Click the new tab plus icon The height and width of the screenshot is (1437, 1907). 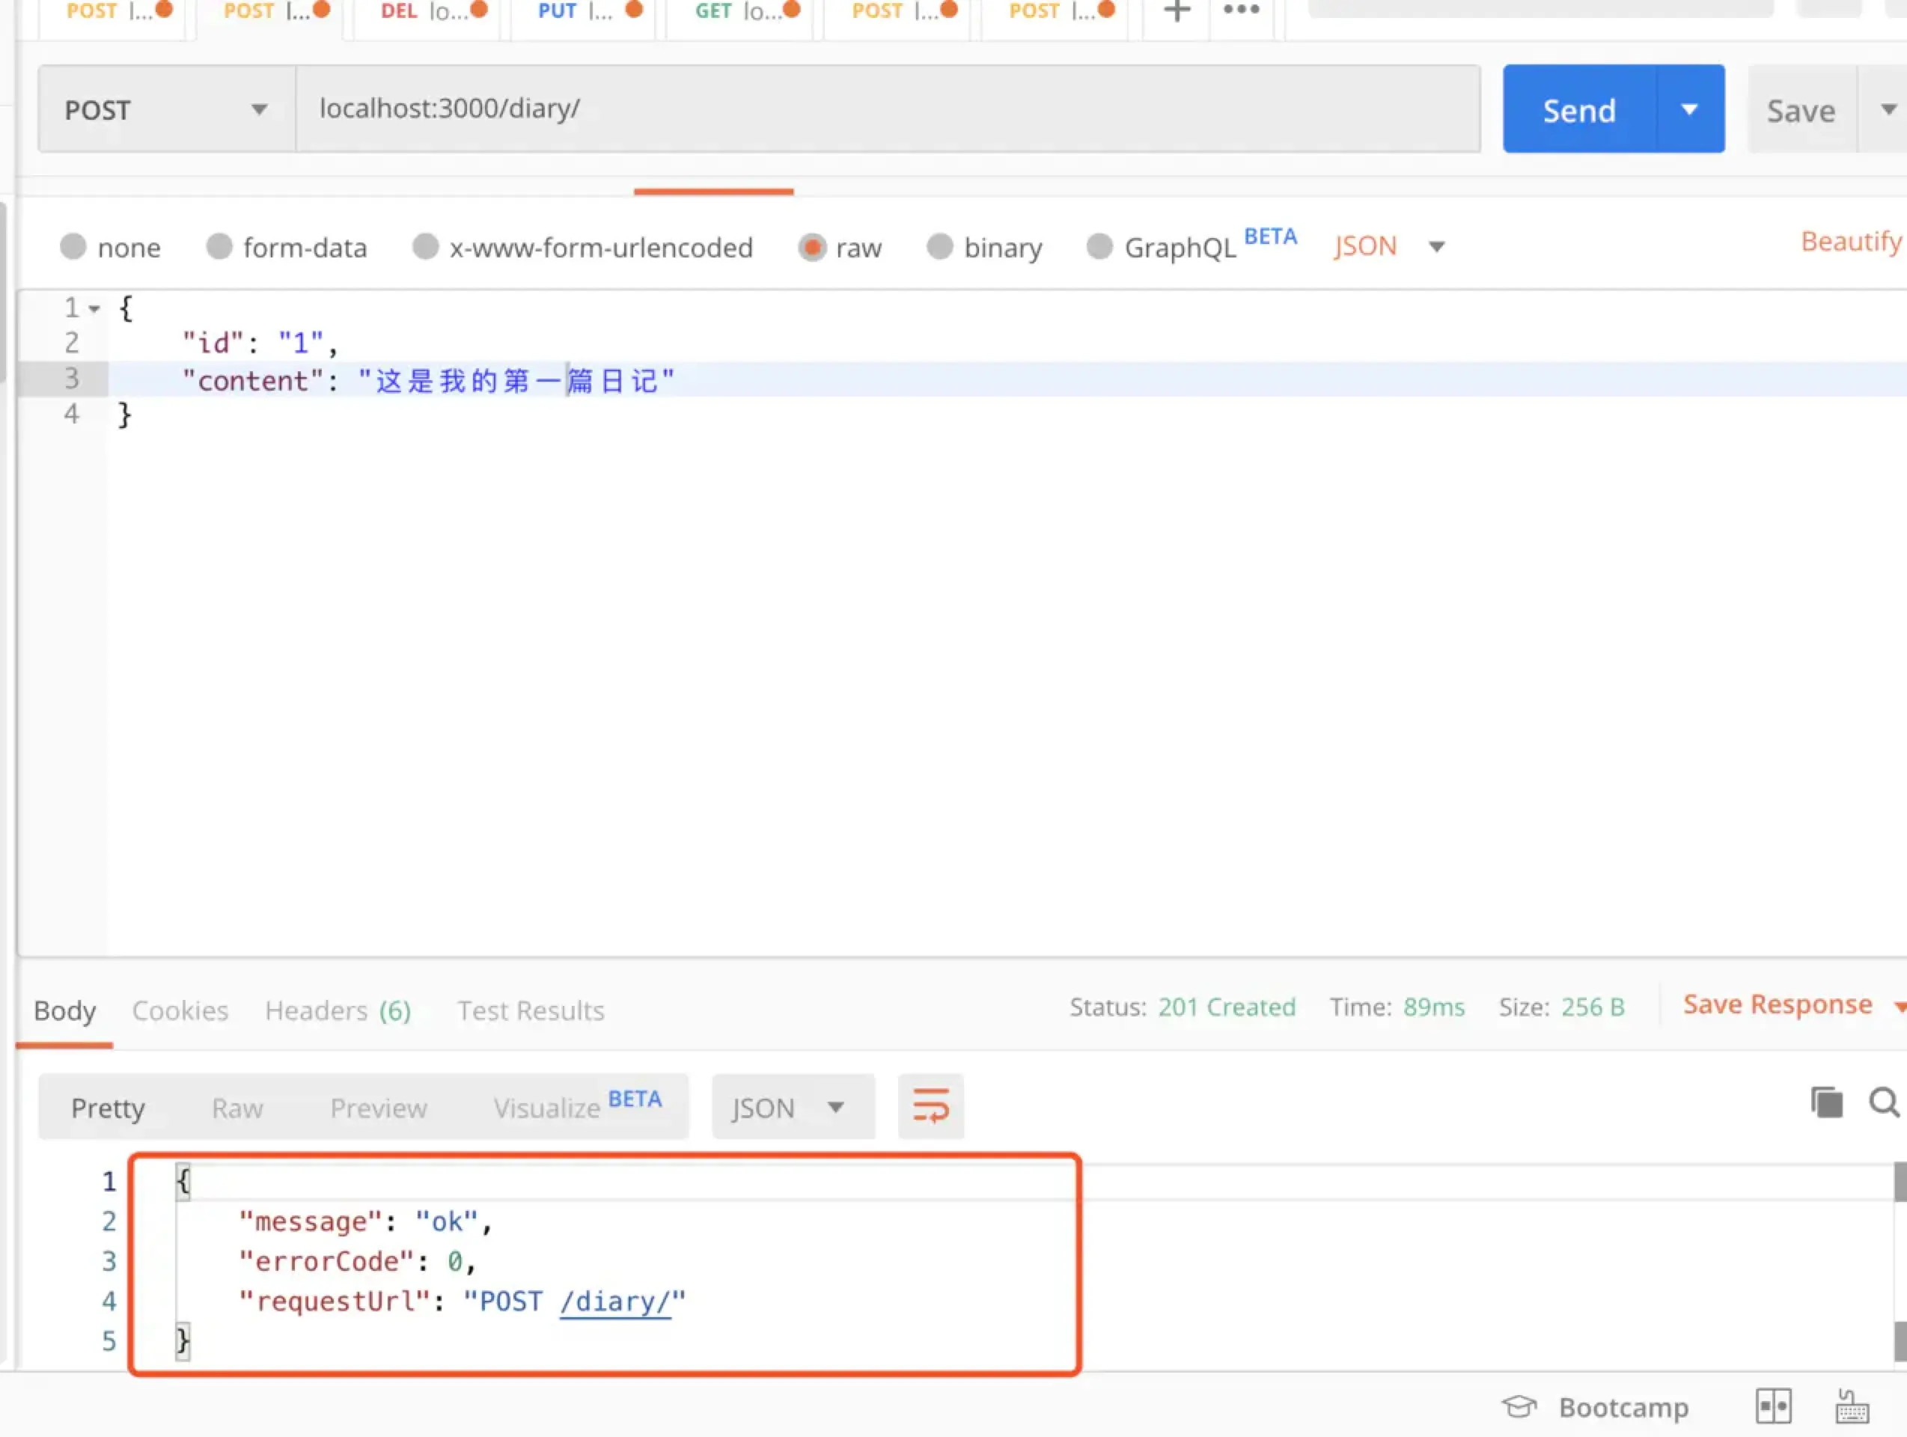[x=1176, y=10]
